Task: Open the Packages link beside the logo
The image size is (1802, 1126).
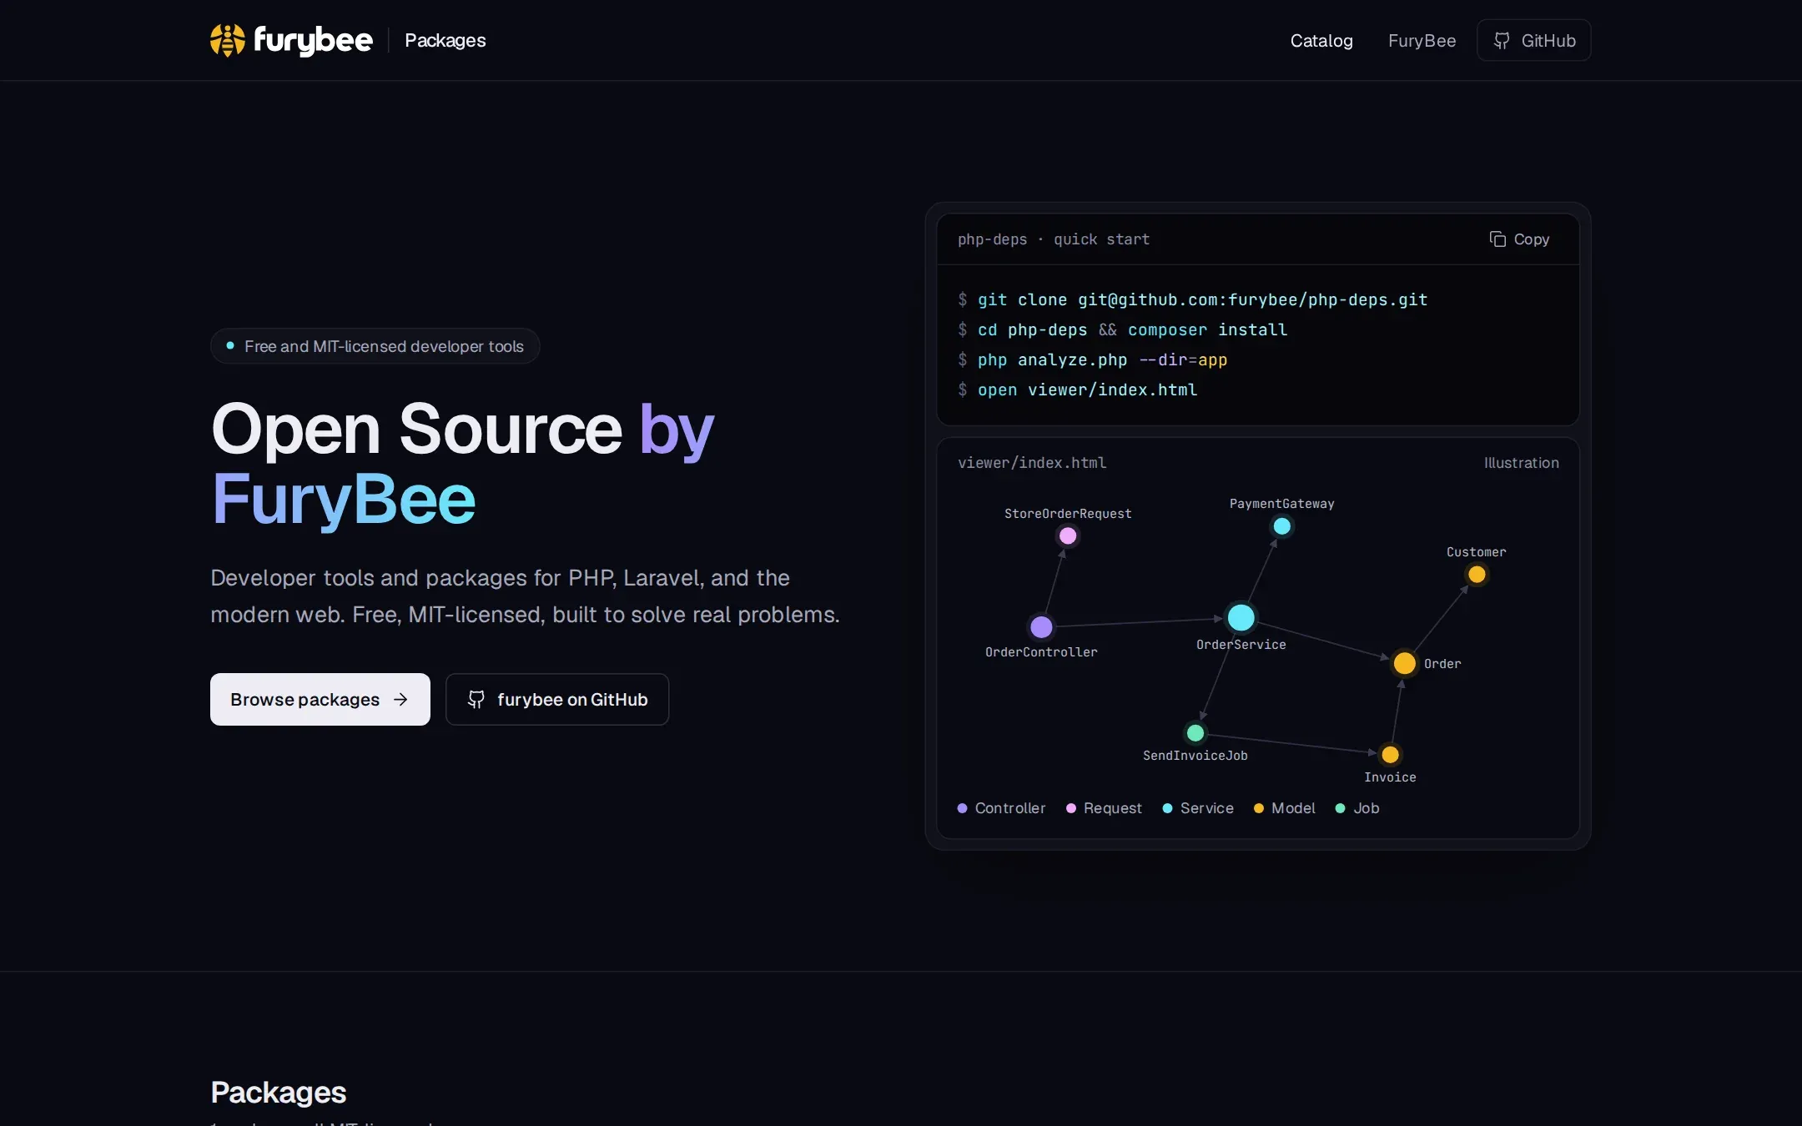Action: [445, 40]
